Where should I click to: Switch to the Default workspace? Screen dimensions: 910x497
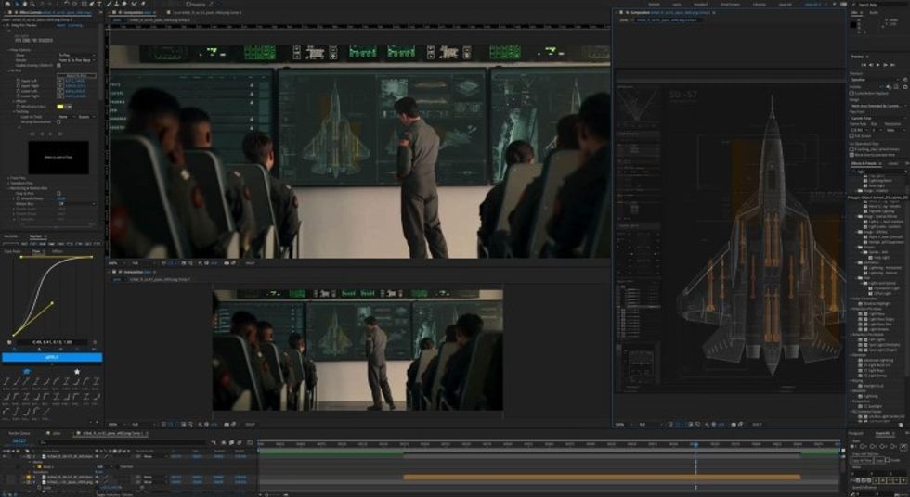coord(654,5)
